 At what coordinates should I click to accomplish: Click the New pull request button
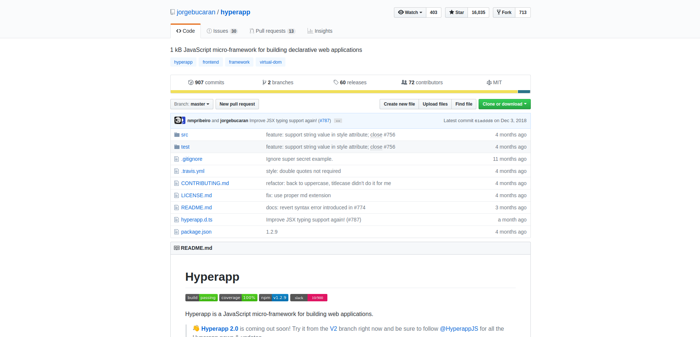pos(237,104)
